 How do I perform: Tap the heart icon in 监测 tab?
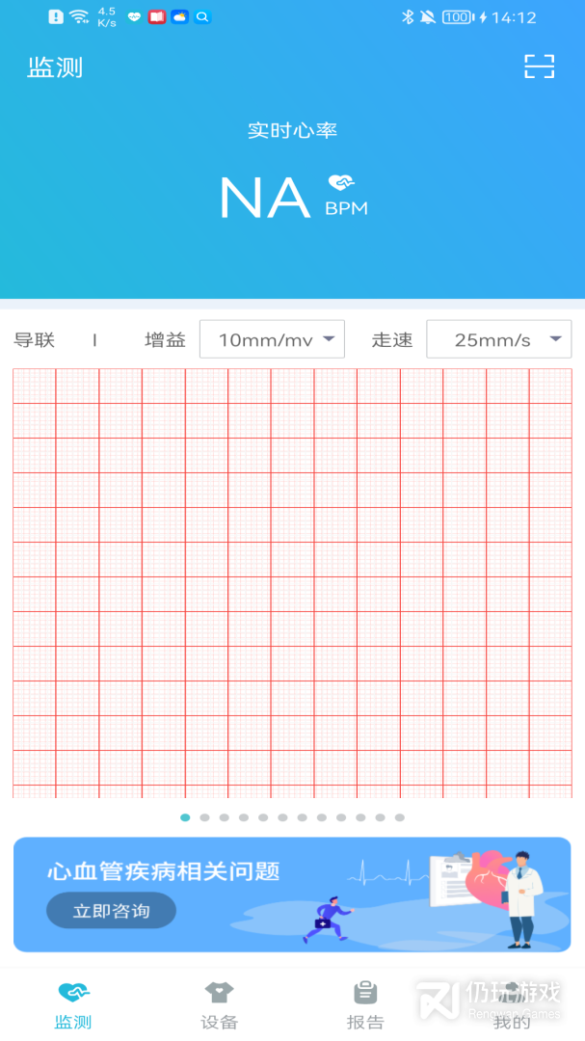pyautogui.click(x=73, y=992)
